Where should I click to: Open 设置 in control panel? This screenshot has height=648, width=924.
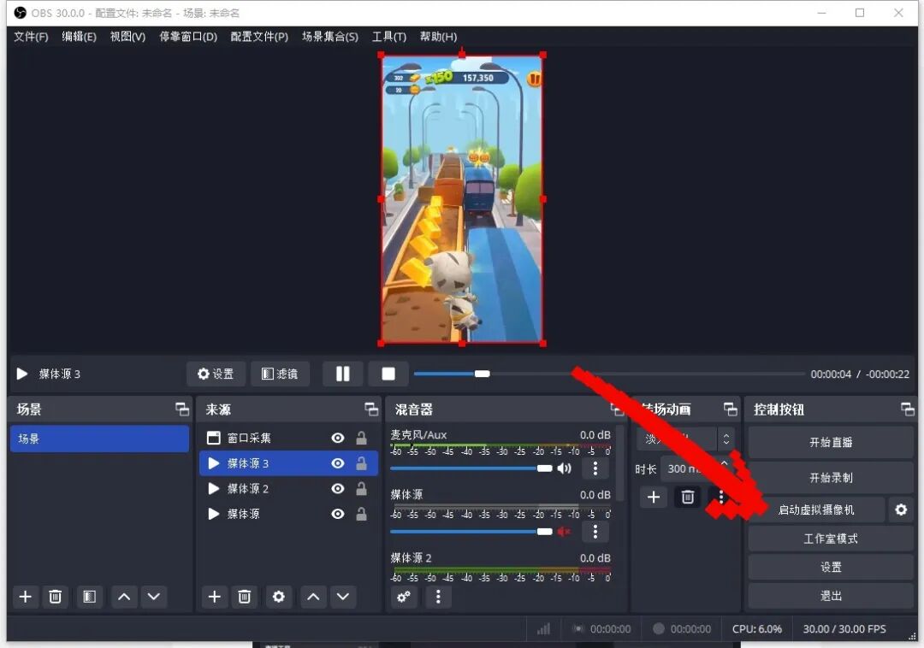(x=830, y=568)
